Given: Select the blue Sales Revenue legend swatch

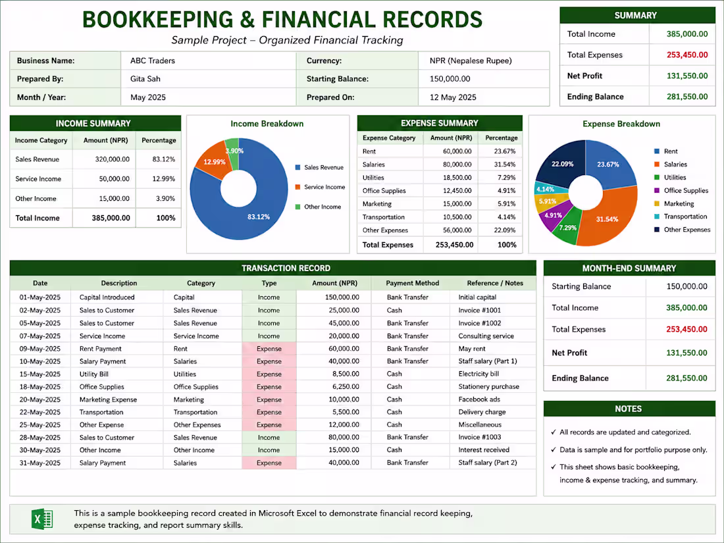Looking at the screenshot, I should point(297,167).
